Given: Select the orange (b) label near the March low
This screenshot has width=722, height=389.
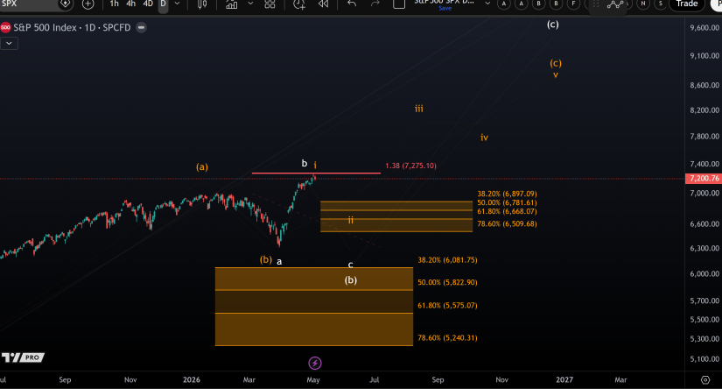Looking at the screenshot, I should (266, 259).
